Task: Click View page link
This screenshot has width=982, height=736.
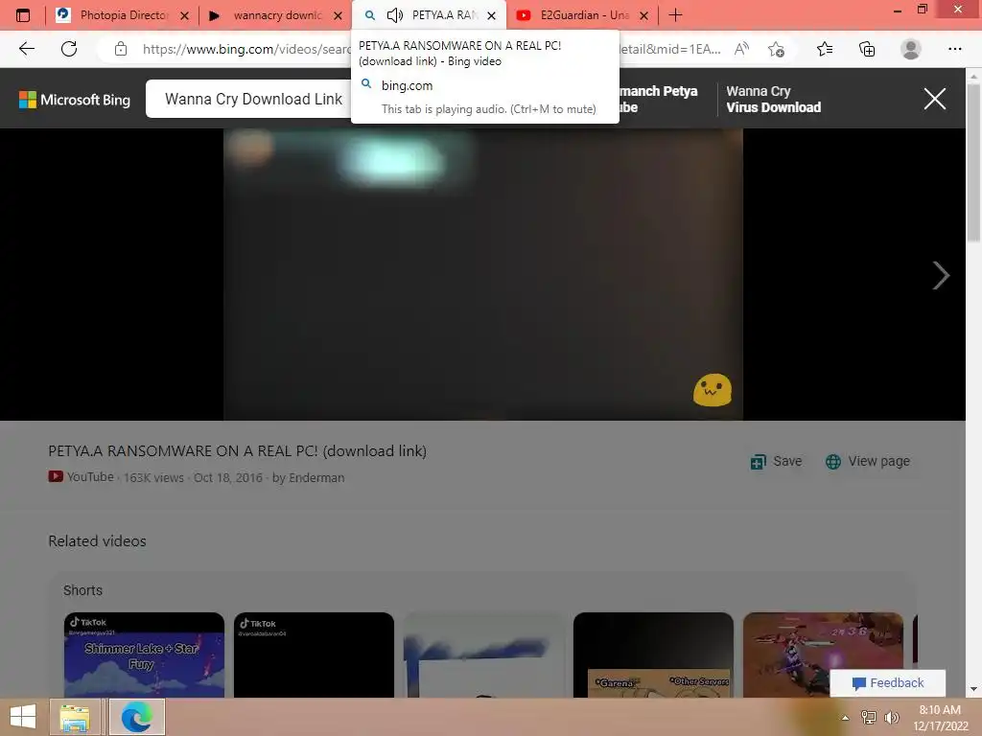Action: (x=867, y=461)
